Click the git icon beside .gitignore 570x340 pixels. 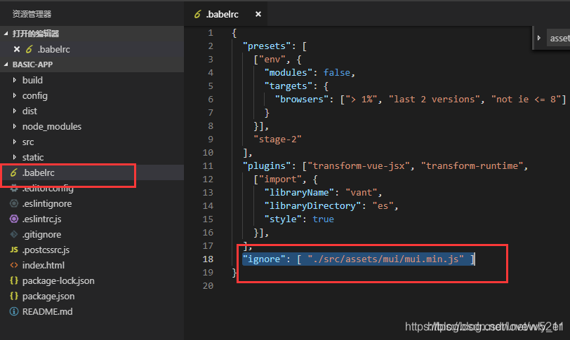coord(14,234)
